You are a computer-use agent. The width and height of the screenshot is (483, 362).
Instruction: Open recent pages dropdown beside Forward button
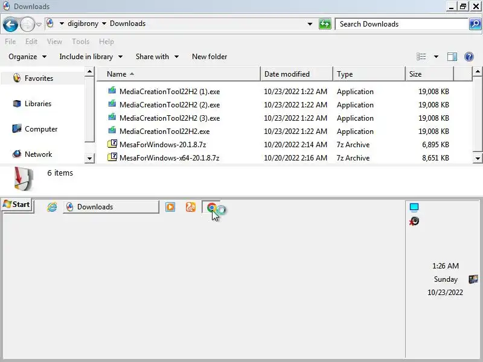pyautogui.click(x=39, y=24)
